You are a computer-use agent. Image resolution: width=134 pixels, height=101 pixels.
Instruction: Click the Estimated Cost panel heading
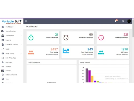click(x=34, y=62)
